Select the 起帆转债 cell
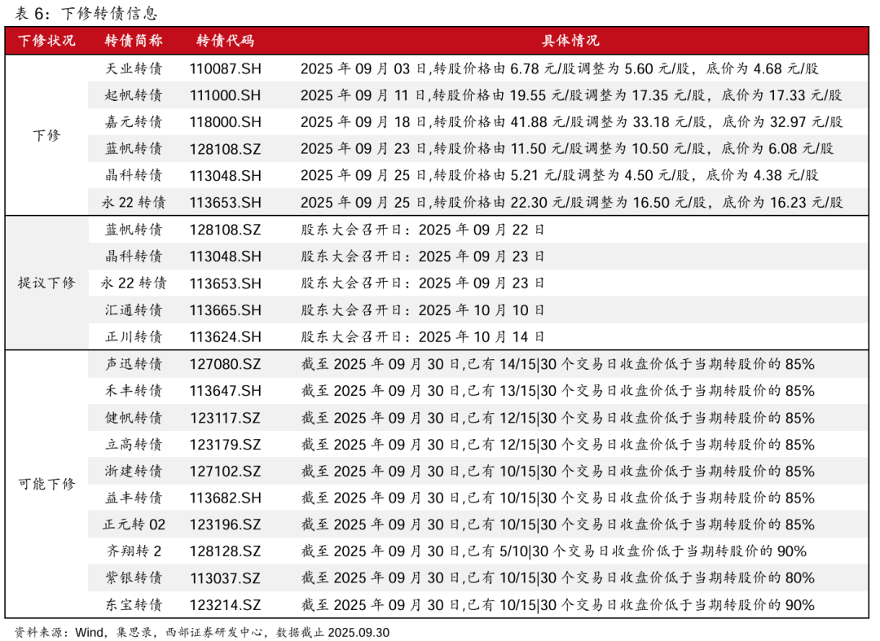This screenshot has width=880, height=641. pyautogui.click(x=134, y=95)
